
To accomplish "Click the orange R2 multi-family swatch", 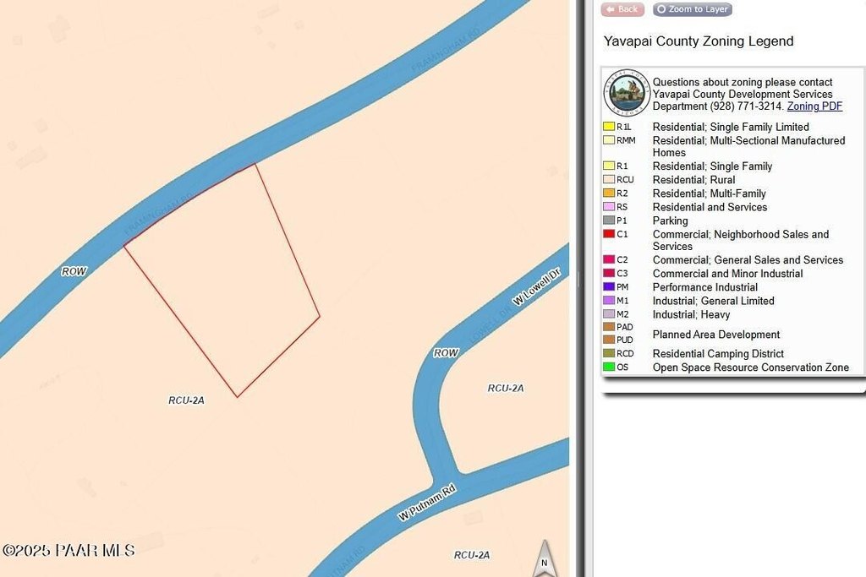I will coord(609,193).
